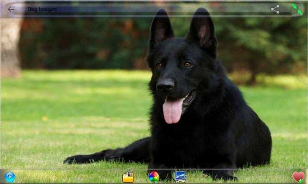The height and width of the screenshot is (184, 308).
Task: Tap the blue round play icon
Action: [10, 177]
